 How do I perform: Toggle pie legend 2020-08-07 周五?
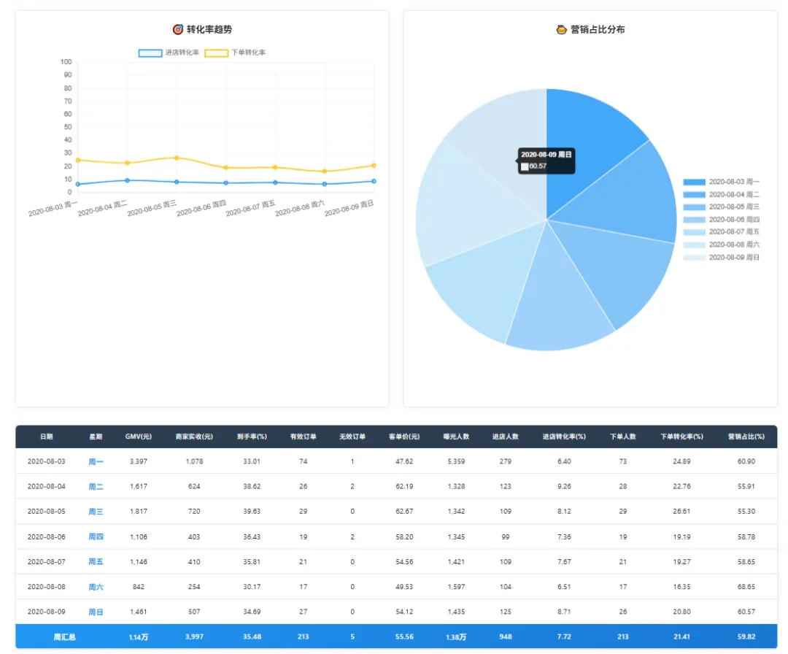(721, 231)
